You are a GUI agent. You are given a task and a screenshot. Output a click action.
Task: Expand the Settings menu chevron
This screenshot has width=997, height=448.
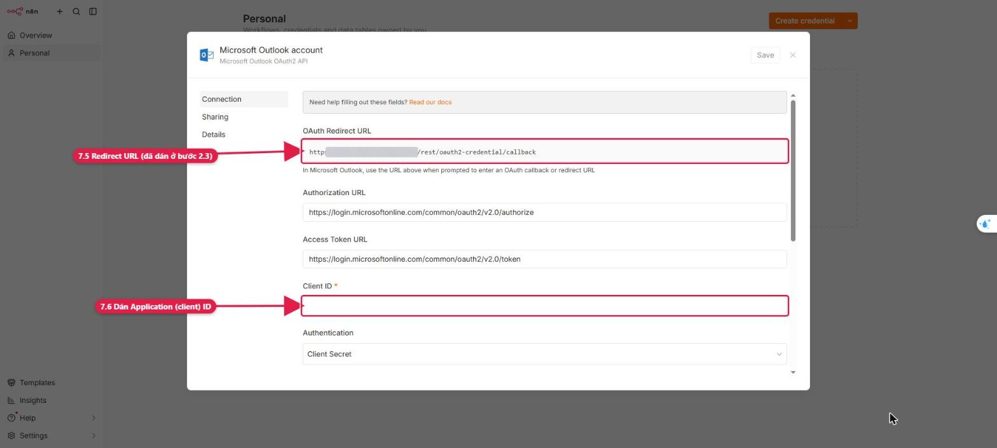pyautogui.click(x=93, y=436)
